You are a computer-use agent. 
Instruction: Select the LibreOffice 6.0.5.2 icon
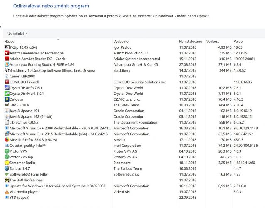click(7, 122)
